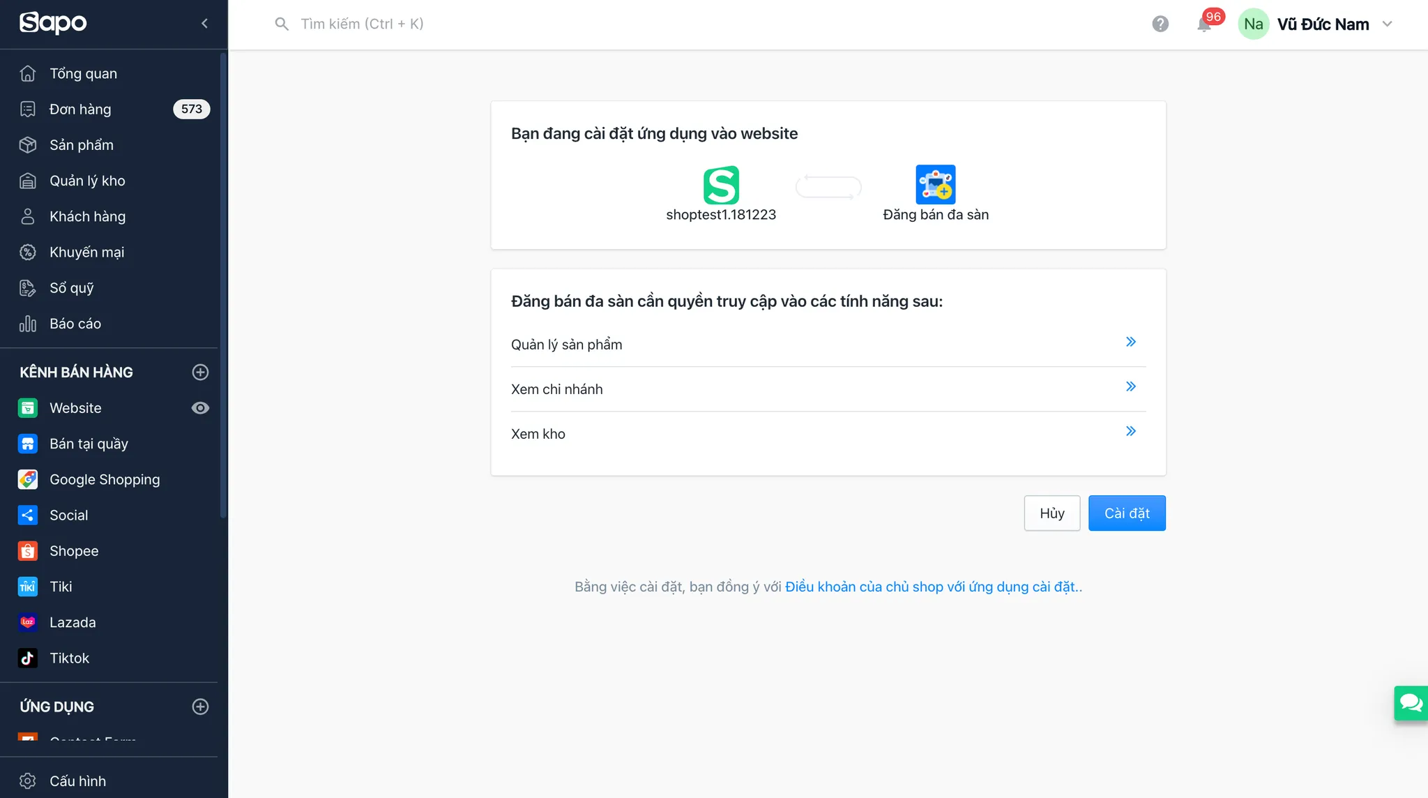Open the Tiktok channel icon
Image resolution: width=1428 pixels, height=798 pixels.
pyautogui.click(x=28, y=658)
